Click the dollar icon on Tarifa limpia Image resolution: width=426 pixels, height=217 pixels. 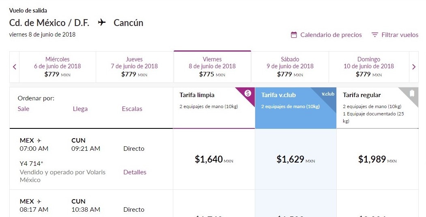tap(248, 93)
